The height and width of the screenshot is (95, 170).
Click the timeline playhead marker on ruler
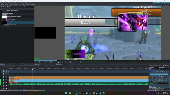tap(32, 69)
